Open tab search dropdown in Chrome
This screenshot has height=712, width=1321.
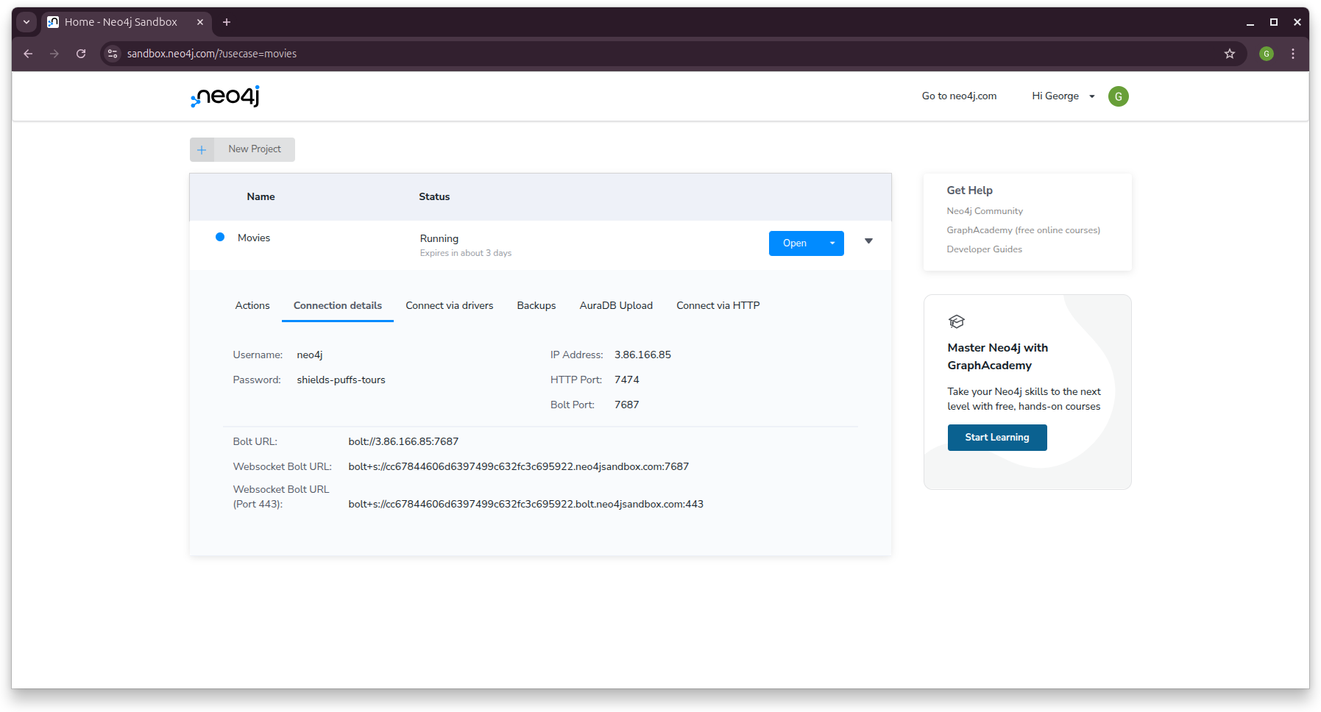pos(26,22)
